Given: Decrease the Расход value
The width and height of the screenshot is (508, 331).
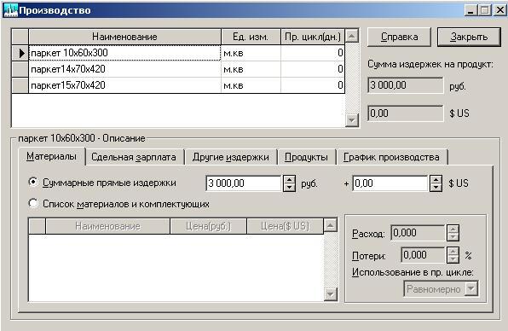Looking at the screenshot, I should [x=453, y=237].
